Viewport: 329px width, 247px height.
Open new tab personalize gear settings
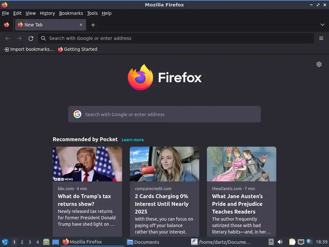click(x=319, y=64)
